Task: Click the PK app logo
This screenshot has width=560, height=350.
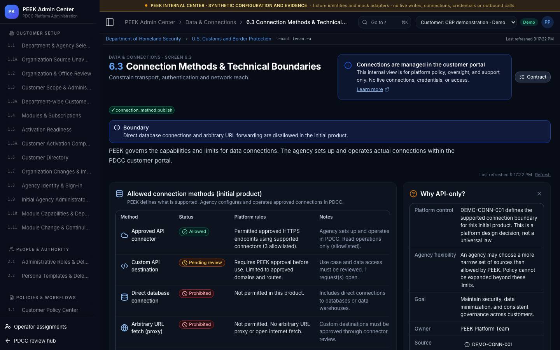Action: click(x=12, y=12)
